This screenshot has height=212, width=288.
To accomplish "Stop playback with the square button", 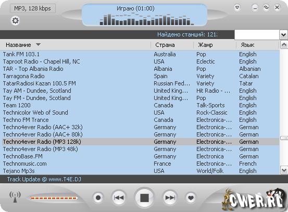I will [144, 198].
